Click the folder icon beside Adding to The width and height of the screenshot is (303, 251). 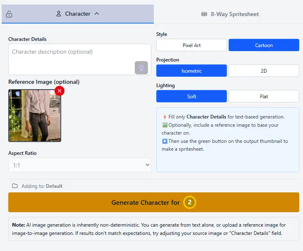coord(15,186)
